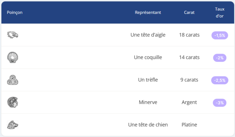Select the 18 carats cell
Viewport: 235px width, 137px height.
coord(189,35)
